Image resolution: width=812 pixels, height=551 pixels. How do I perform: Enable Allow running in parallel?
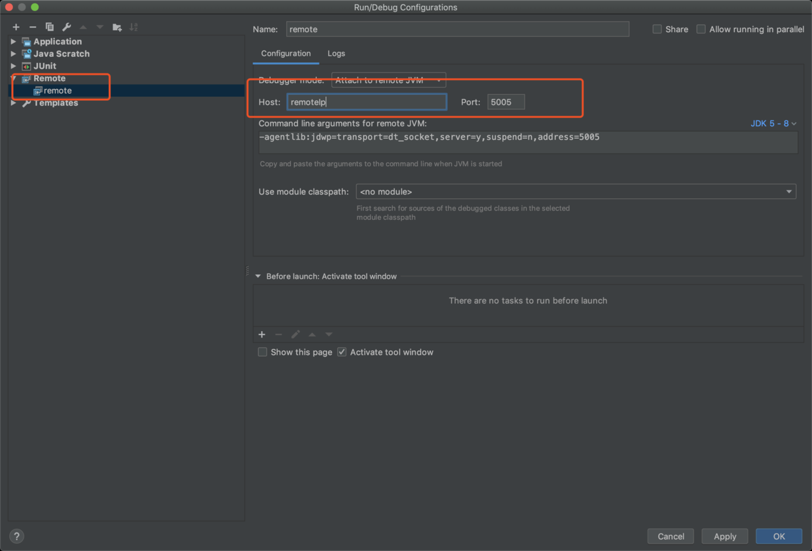click(x=701, y=29)
